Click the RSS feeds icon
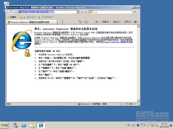Screen dimensions: 173x129 (x=86, y=22)
